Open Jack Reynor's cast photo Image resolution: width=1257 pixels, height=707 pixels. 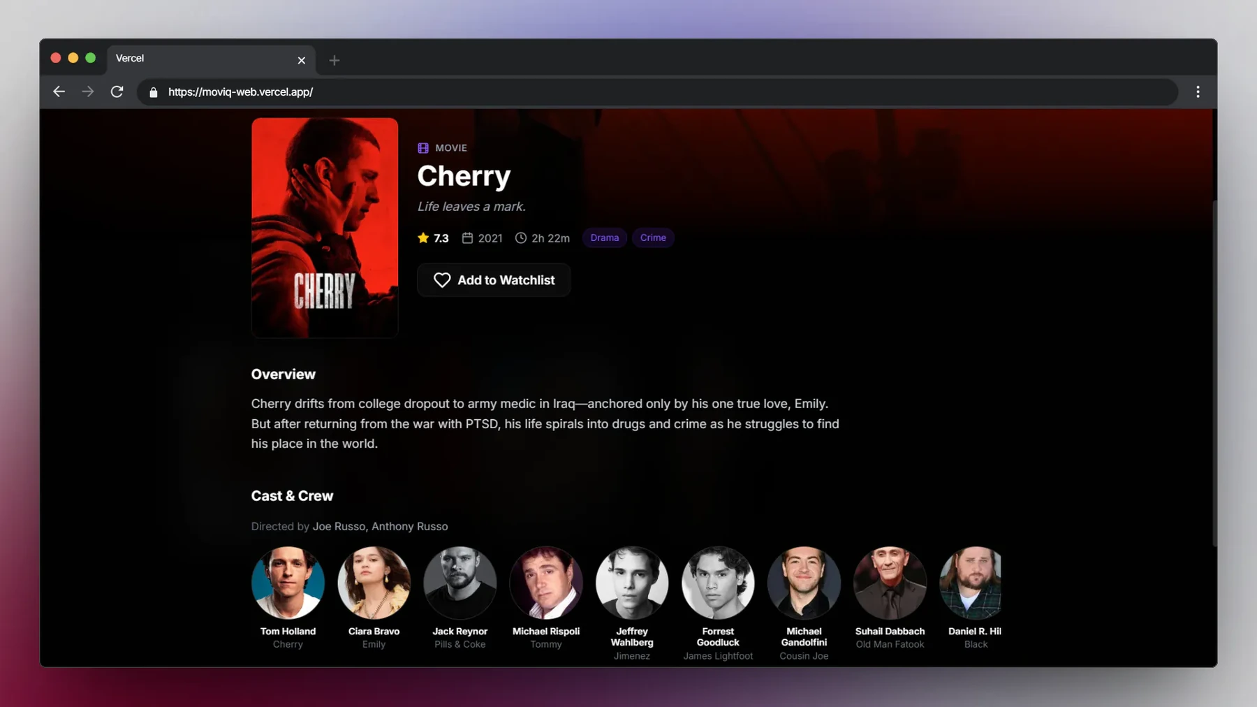pos(460,583)
